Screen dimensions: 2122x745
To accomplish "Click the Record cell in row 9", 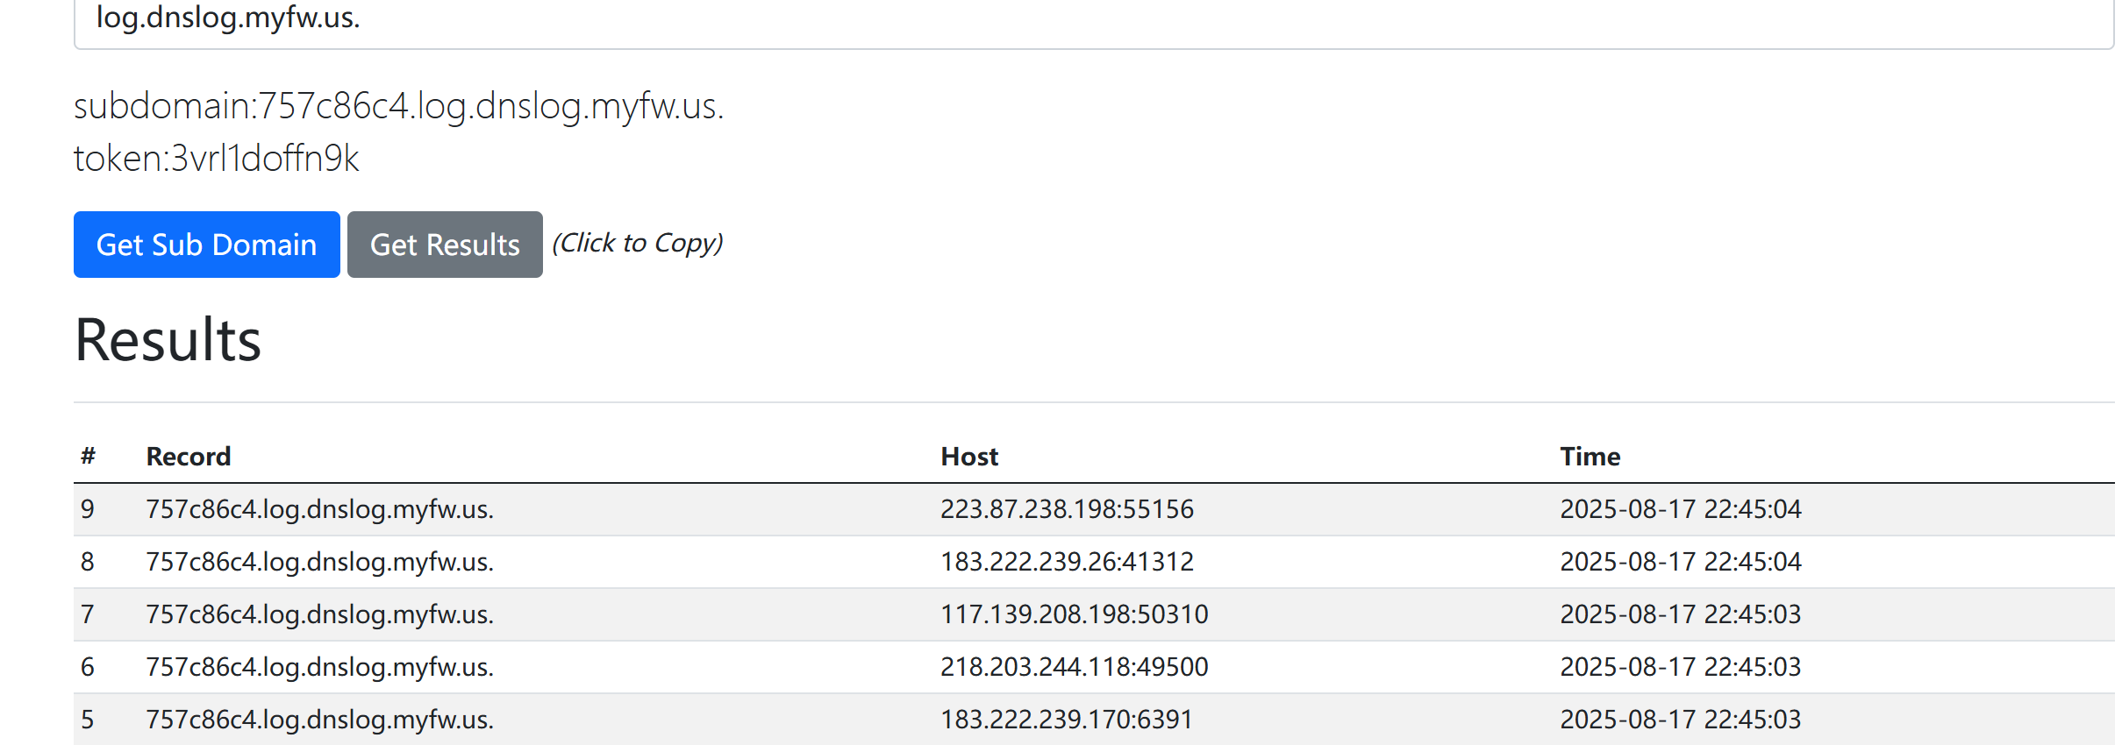I will point(319,509).
